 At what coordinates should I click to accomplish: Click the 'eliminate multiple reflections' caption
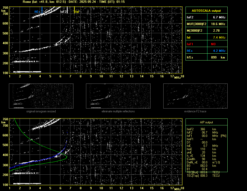click(x=118, y=111)
